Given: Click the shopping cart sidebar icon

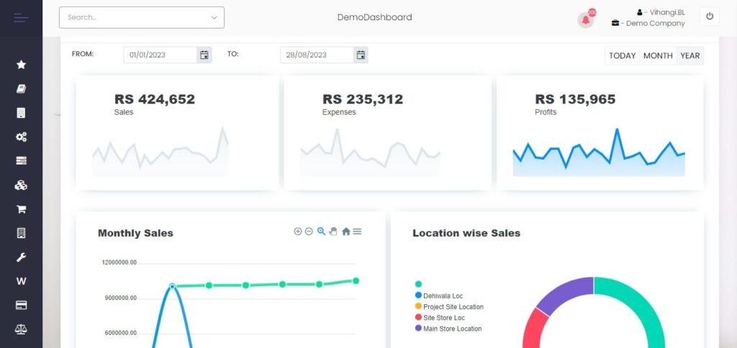Looking at the screenshot, I should pos(21,209).
